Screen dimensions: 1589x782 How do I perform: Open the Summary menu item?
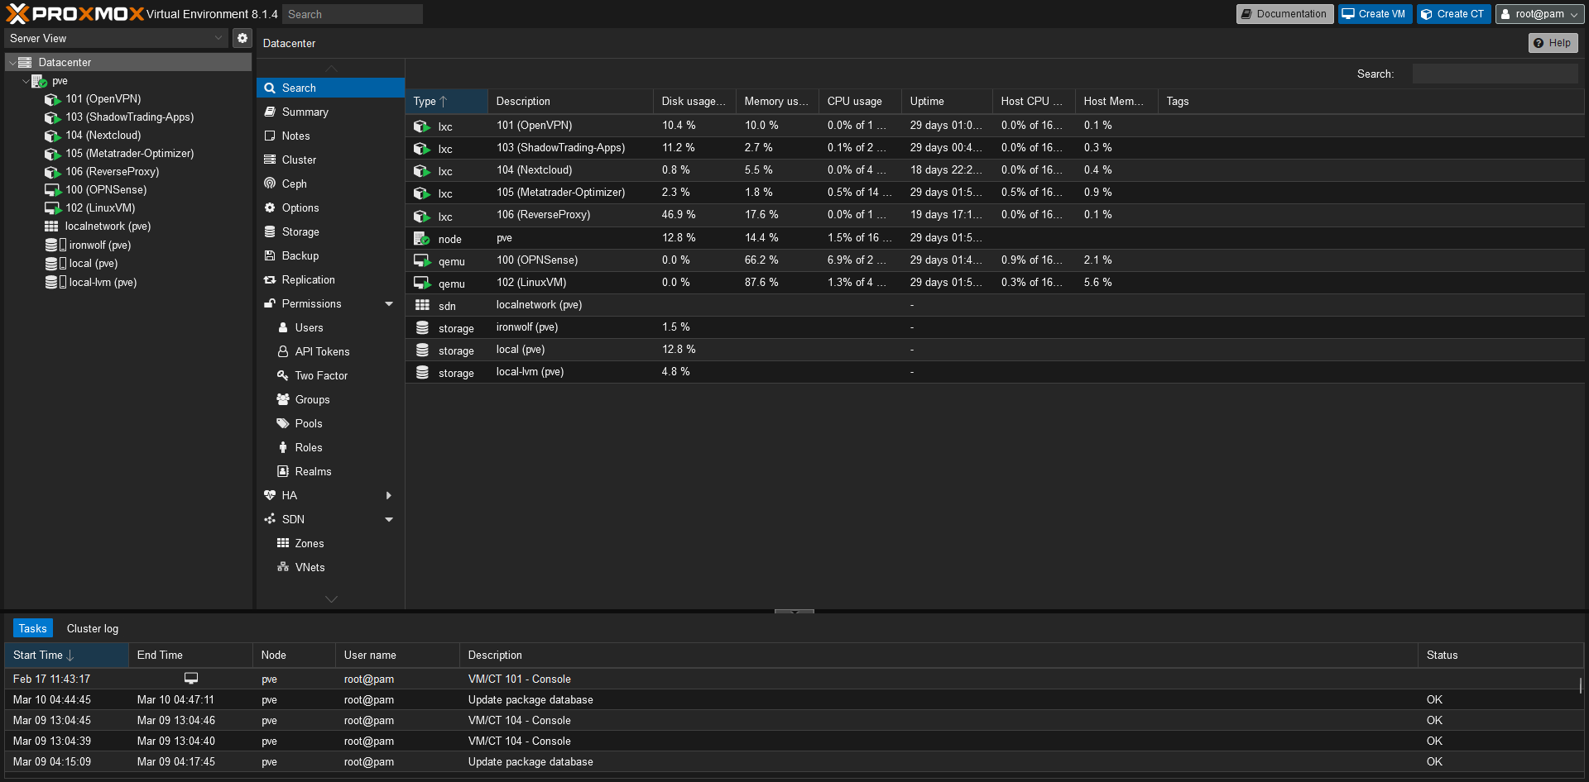(x=330, y=112)
